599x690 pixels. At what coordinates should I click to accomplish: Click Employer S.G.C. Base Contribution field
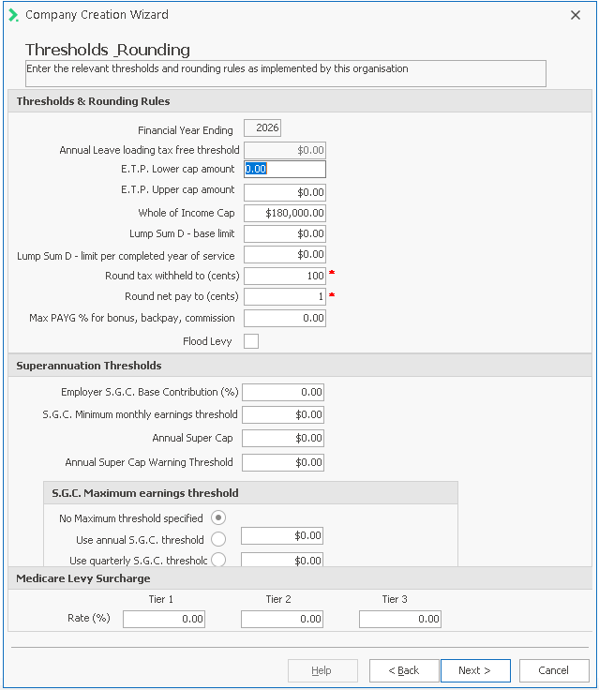click(x=283, y=392)
